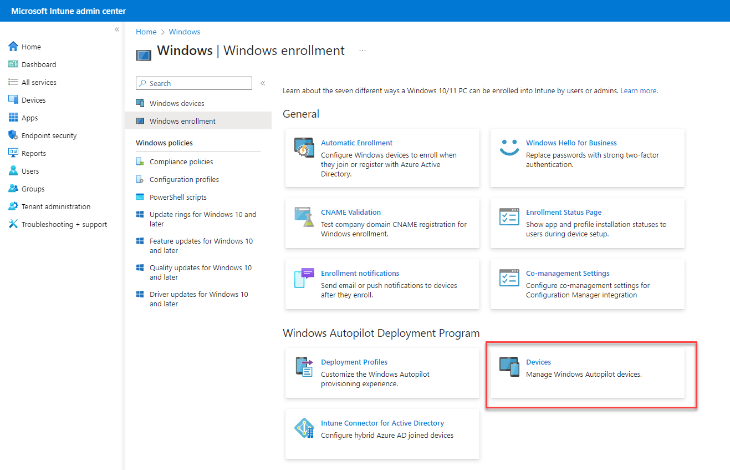Image resolution: width=730 pixels, height=470 pixels.
Task: Click the Groups people icon
Action: pos(13,189)
